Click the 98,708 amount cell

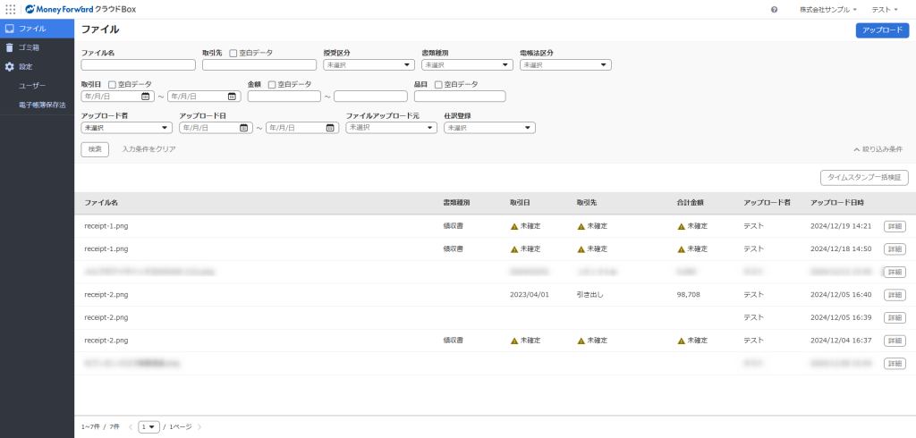tap(688, 295)
